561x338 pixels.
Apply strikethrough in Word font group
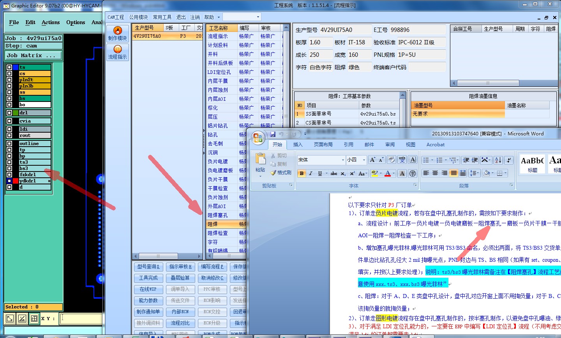334,173
